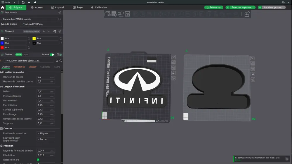Edit filament 1 PLA preset
This screenshot has height=164, width=292.
click(29, 38)
